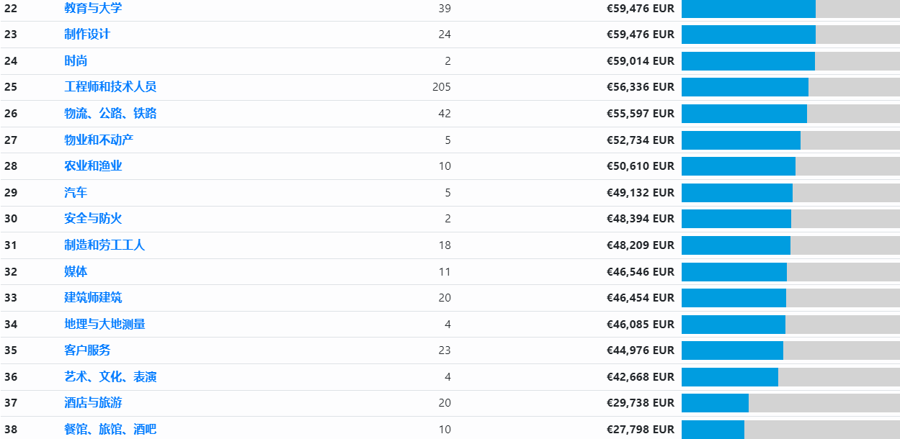Click the 酒店与旅游 link

(x=93, y=402)
